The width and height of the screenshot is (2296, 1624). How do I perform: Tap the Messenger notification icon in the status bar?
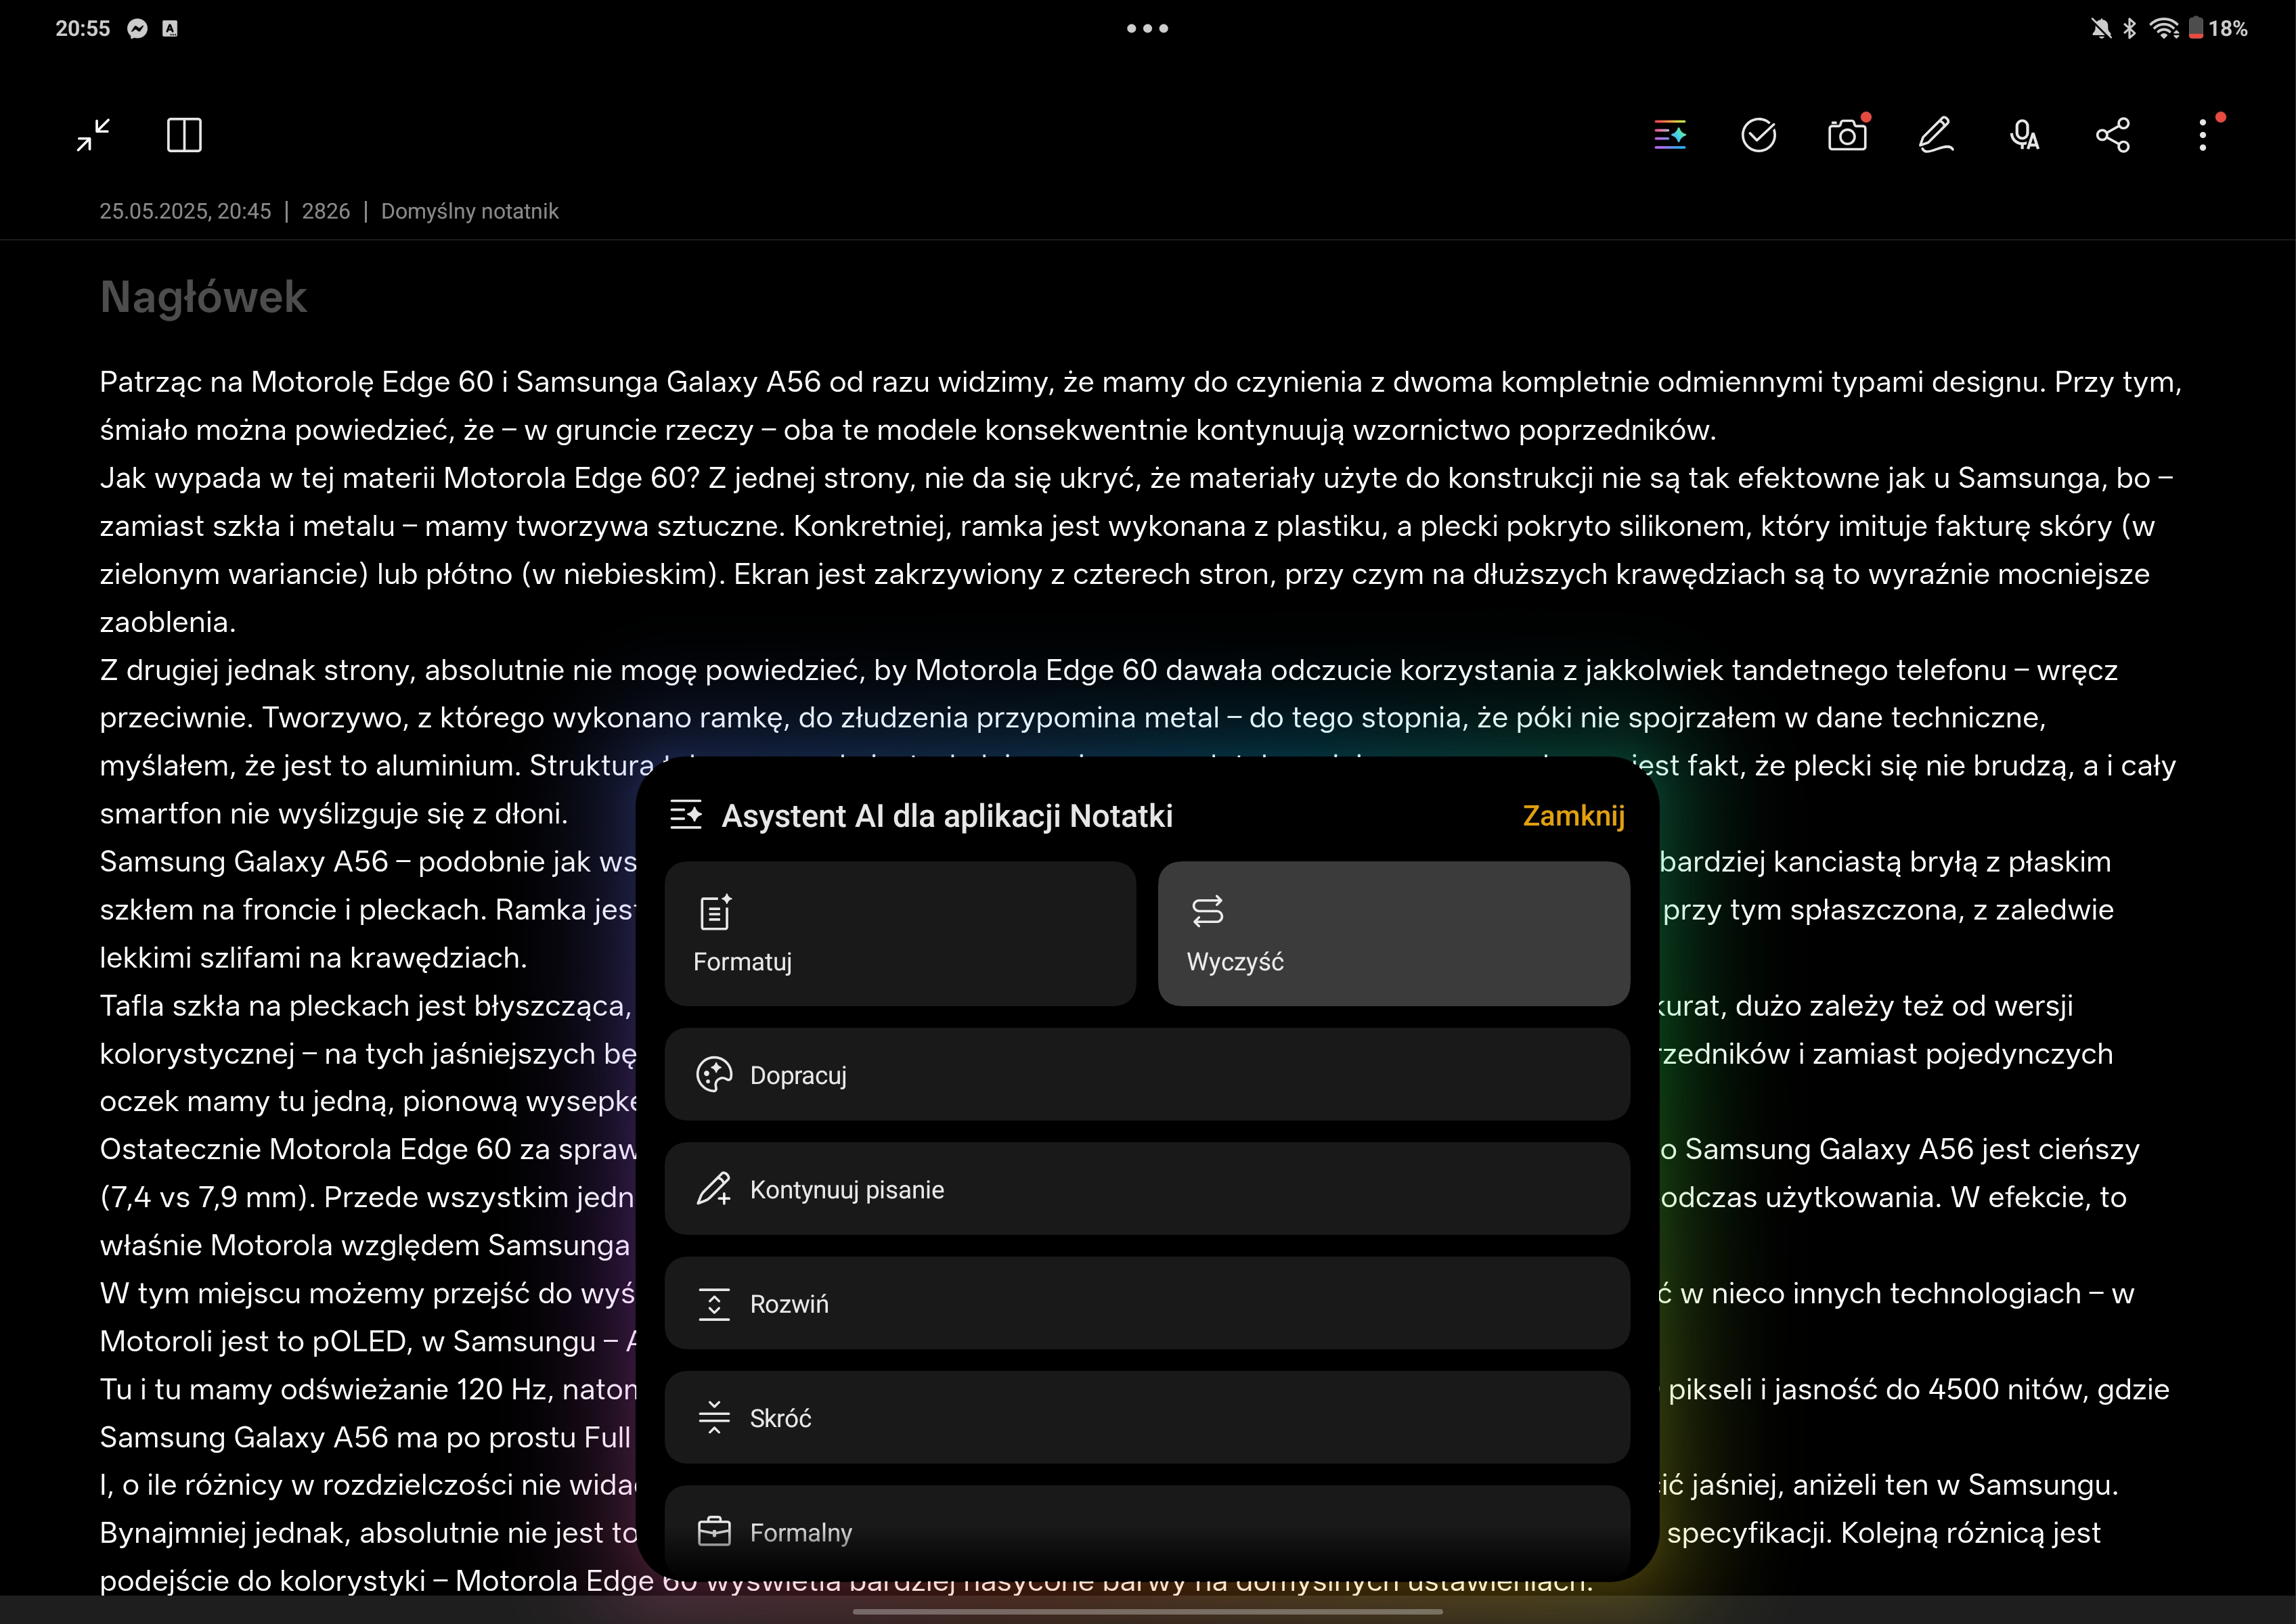pyautogui.click(x=137, y=28)
